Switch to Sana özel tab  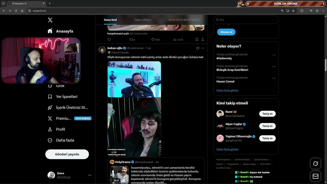tap(110, 20)
